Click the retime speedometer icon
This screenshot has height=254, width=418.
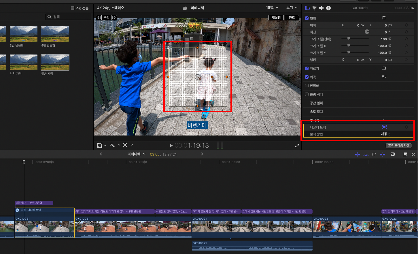coord(125,145)
